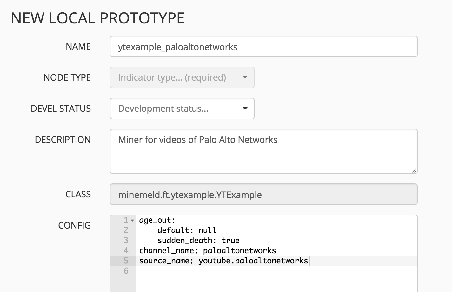Click the CONFIG label
This screenshot has height=292, width=452.
pos(75,225)
